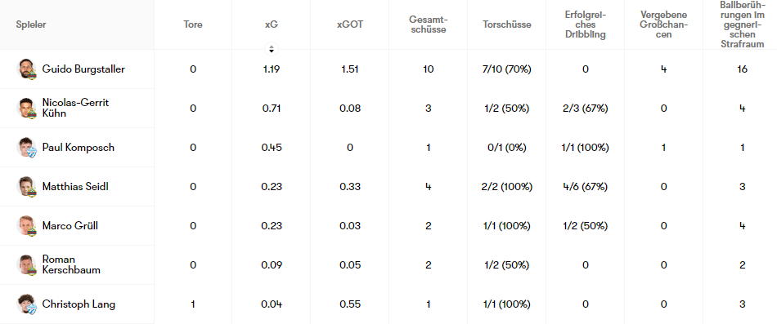Select the Erfolgreiches Dribbling header

[586, 24]
